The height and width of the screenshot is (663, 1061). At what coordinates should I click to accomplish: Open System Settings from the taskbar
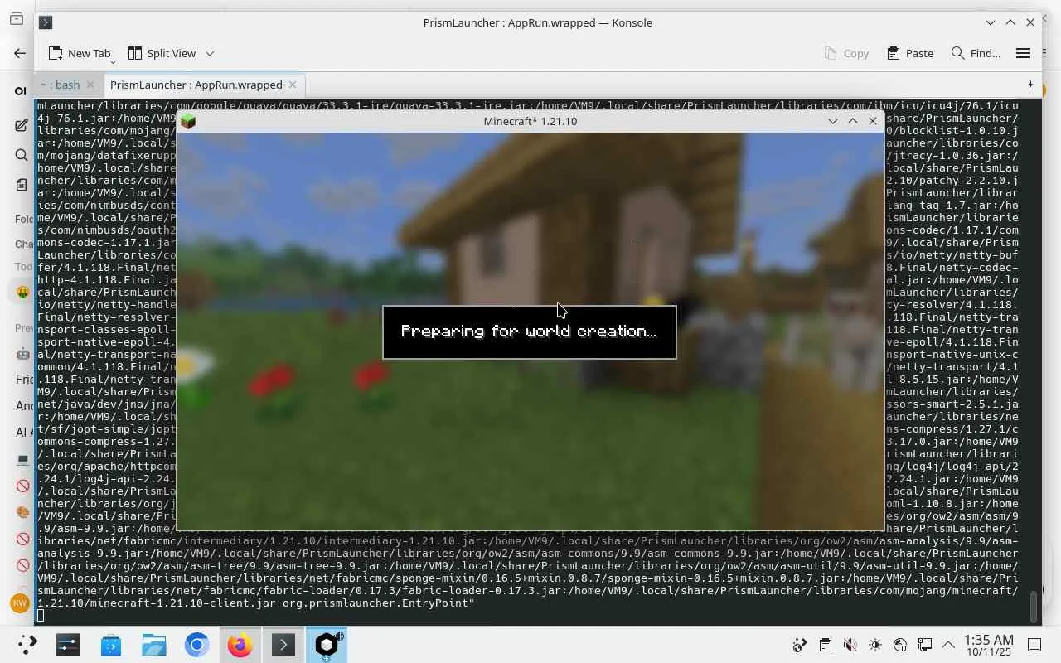(68, 645)
